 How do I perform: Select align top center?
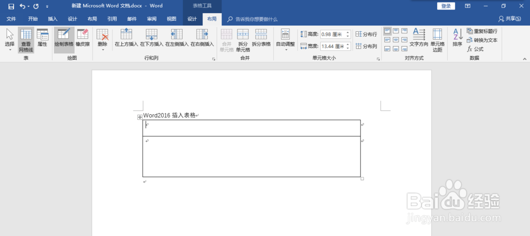pos(396,31)
